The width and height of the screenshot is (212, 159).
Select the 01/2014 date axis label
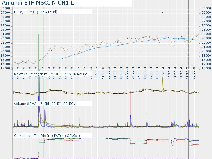(x=115, y=73)
